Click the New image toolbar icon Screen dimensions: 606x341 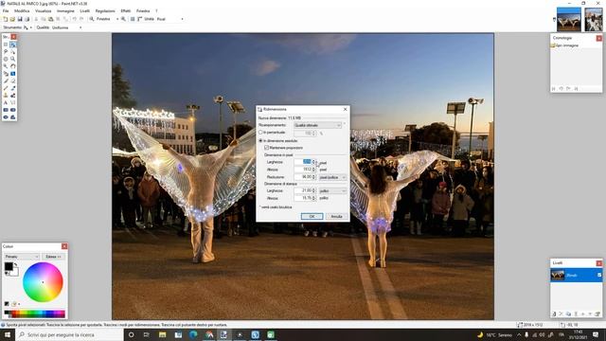tap(6, 19)
